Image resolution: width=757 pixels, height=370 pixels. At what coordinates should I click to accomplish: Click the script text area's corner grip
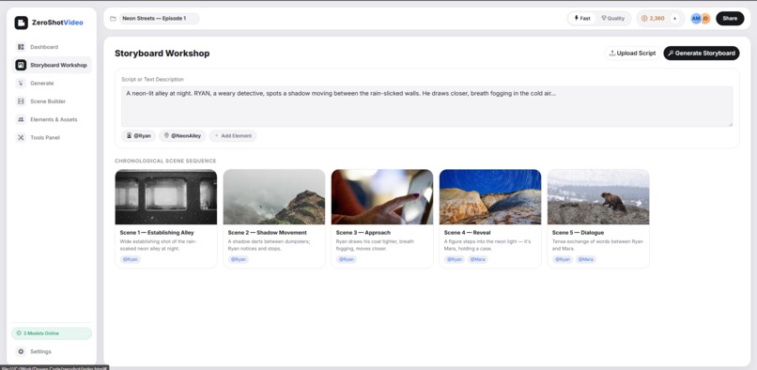click(x=731, y=124)
